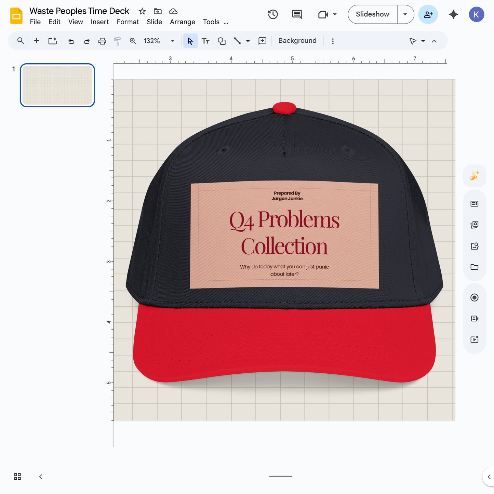Open the Gemini sparkle icon
494x494 pixels.
(x=453, y=14)
